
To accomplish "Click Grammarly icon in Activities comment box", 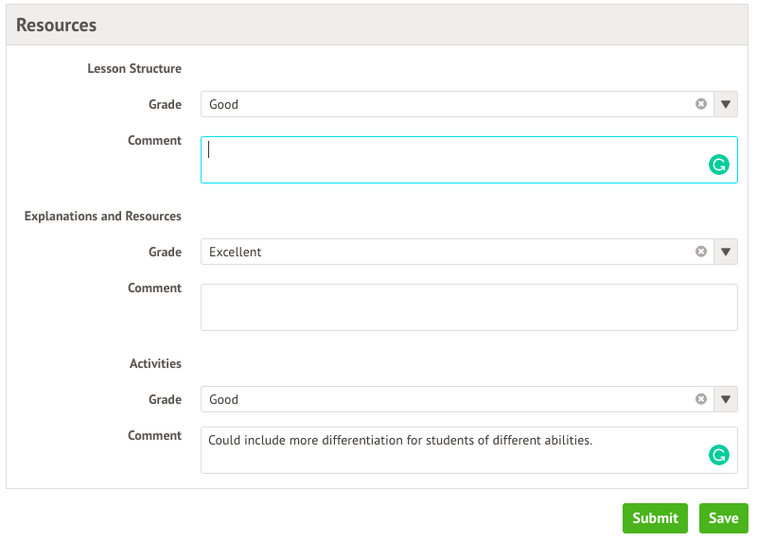I will [719, 455].
